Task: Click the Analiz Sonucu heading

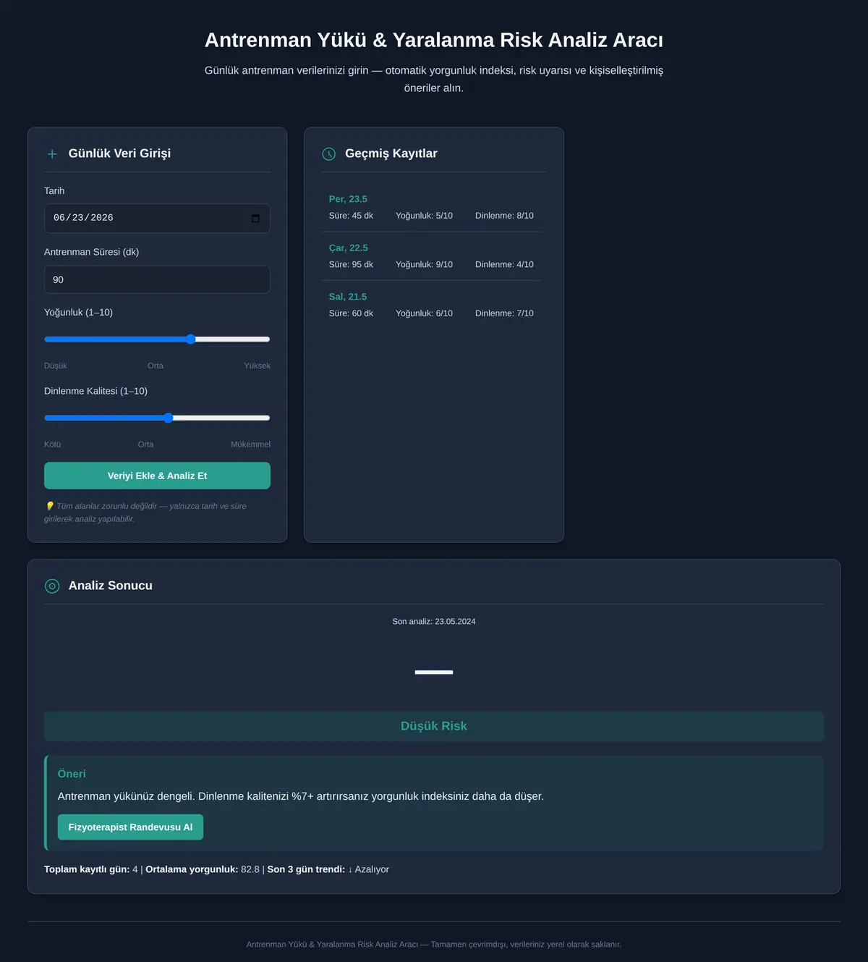Action: pyautogui.click(x=111, y=586)
